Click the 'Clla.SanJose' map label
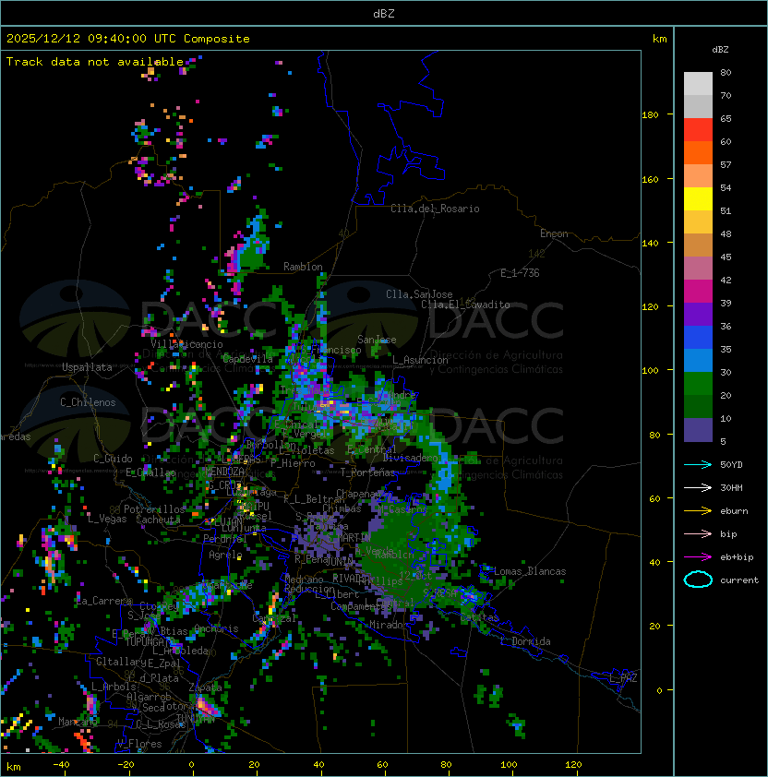768x777 pixels. click(x=419, y=294)
